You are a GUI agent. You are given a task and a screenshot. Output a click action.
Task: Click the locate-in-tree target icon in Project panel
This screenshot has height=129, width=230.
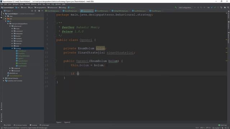pyautogui.click(x=32, y=11)
